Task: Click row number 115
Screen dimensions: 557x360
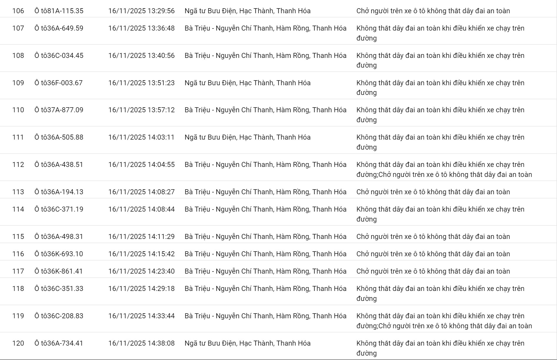Action: (x=18, y=237)
